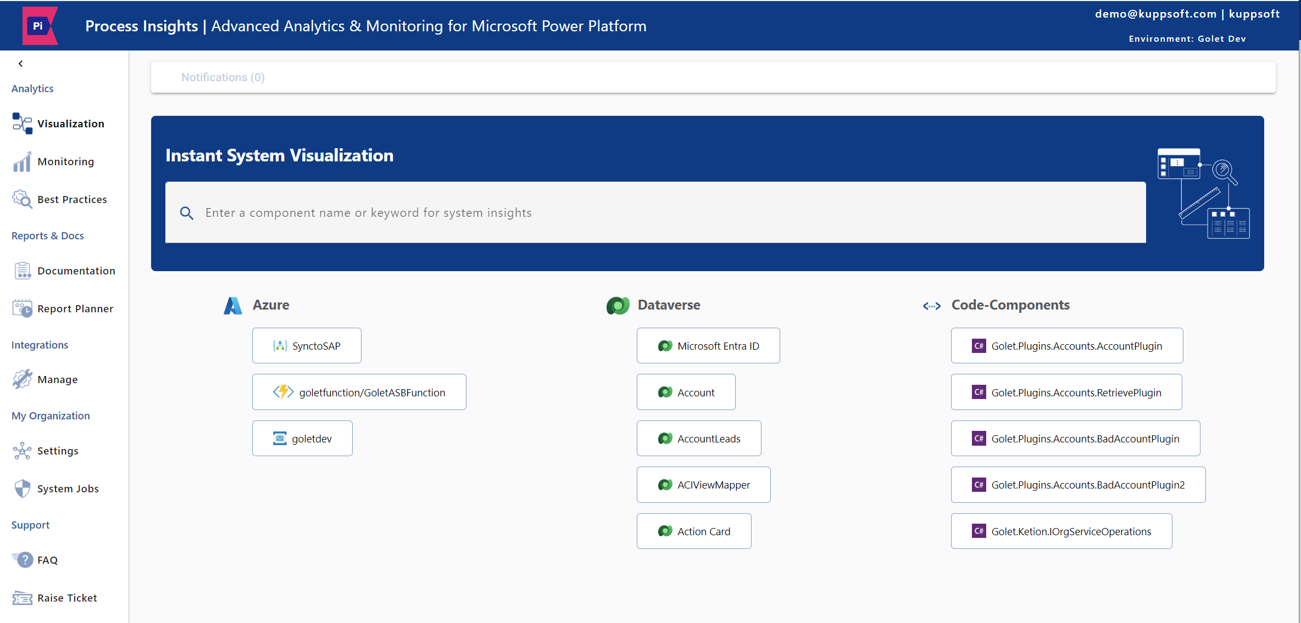Click the Visualization sidebar icon

22,124
